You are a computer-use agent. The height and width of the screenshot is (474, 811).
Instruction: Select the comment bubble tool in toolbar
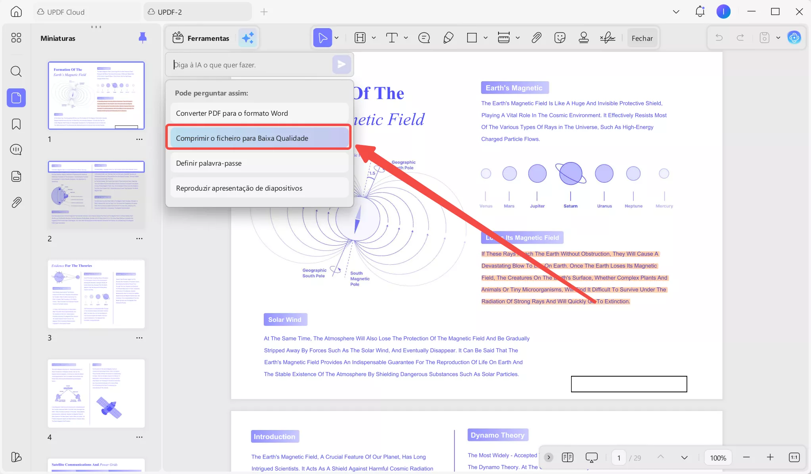pyautogui.click(x=424, y=38)
